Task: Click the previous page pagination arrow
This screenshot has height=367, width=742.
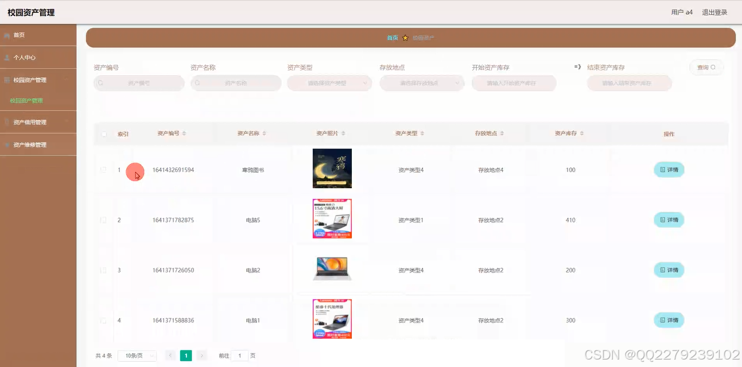Action: 170,356
